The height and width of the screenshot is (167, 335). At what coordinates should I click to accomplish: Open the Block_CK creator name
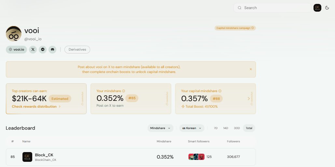coord(44,155)
